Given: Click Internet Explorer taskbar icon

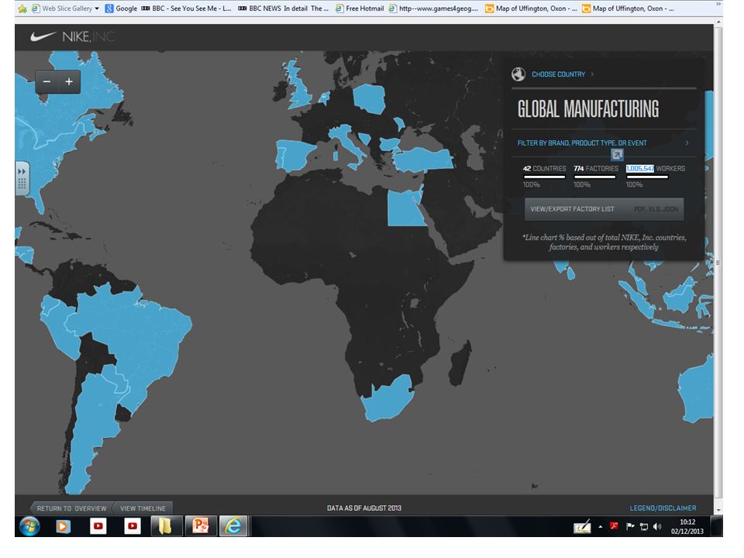Looking at the screenshot, I should (233, 526).
